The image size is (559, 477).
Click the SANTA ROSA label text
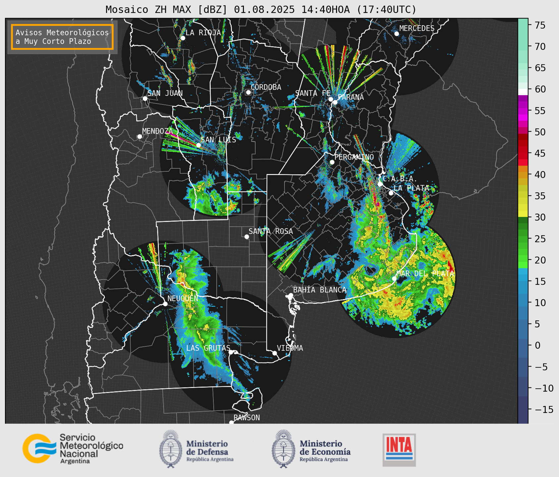pos(271,231)
